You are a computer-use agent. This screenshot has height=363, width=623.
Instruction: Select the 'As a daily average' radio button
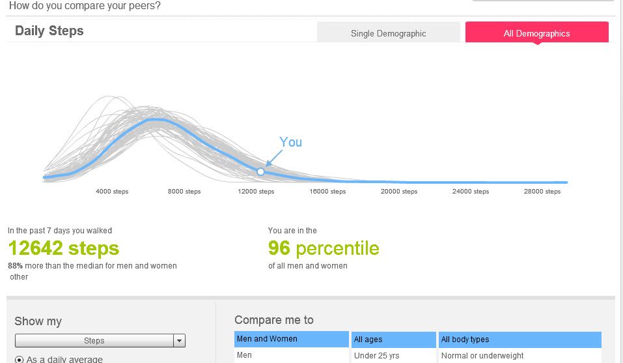[19, 360]
